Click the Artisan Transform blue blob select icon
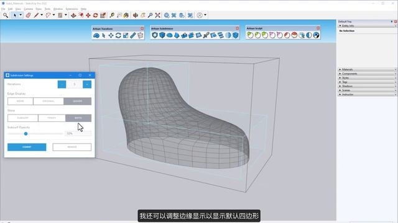Screen dimensions: 398x223 [x=96, y=35]
